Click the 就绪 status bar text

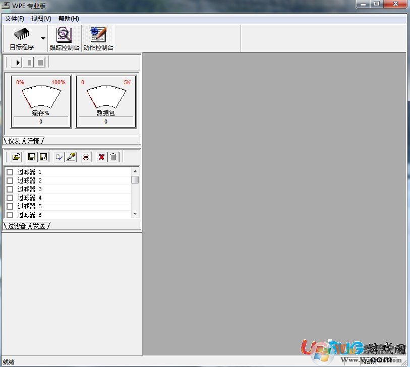click(x=9, y=362)
